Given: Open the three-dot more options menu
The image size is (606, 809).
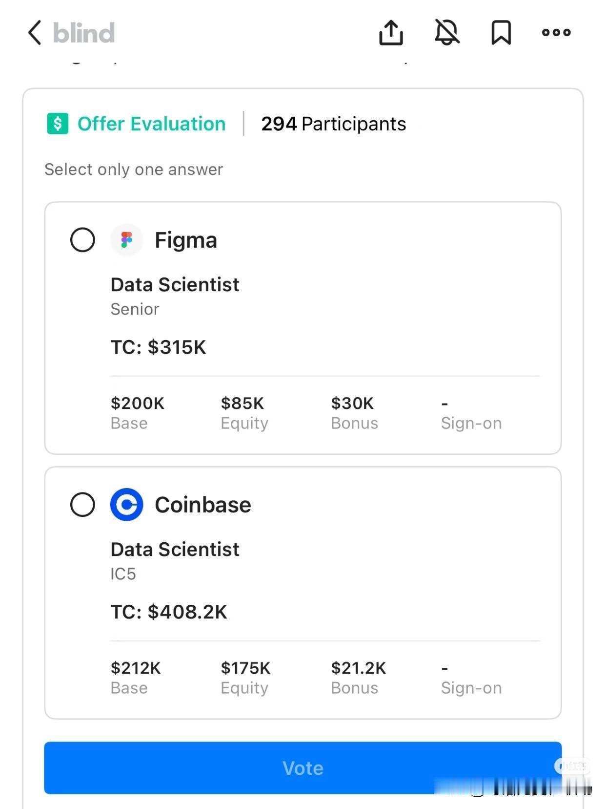Looking at the screenshot, I should 556,33.
